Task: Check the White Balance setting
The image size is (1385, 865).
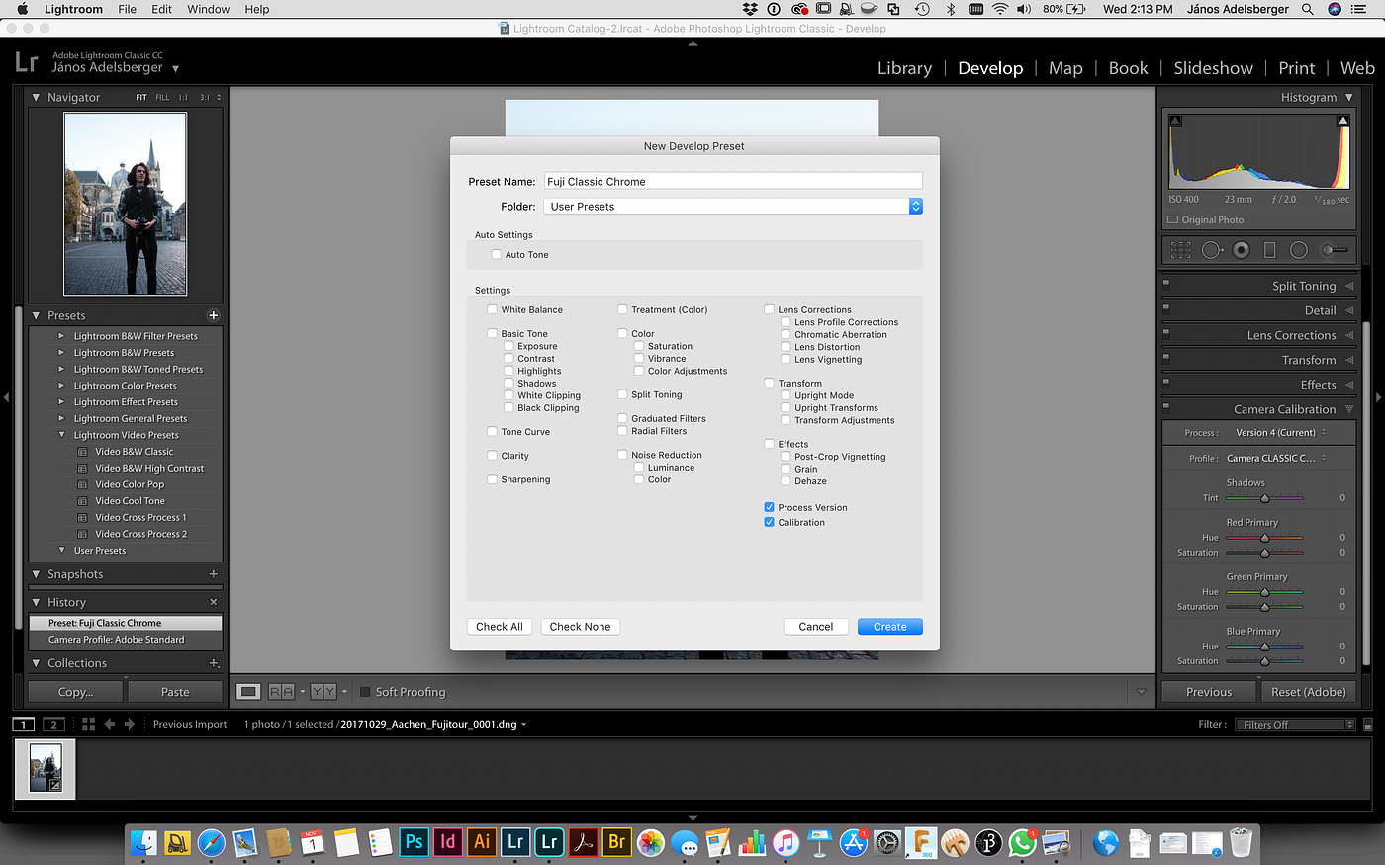Action: click(x=492, y=309)
